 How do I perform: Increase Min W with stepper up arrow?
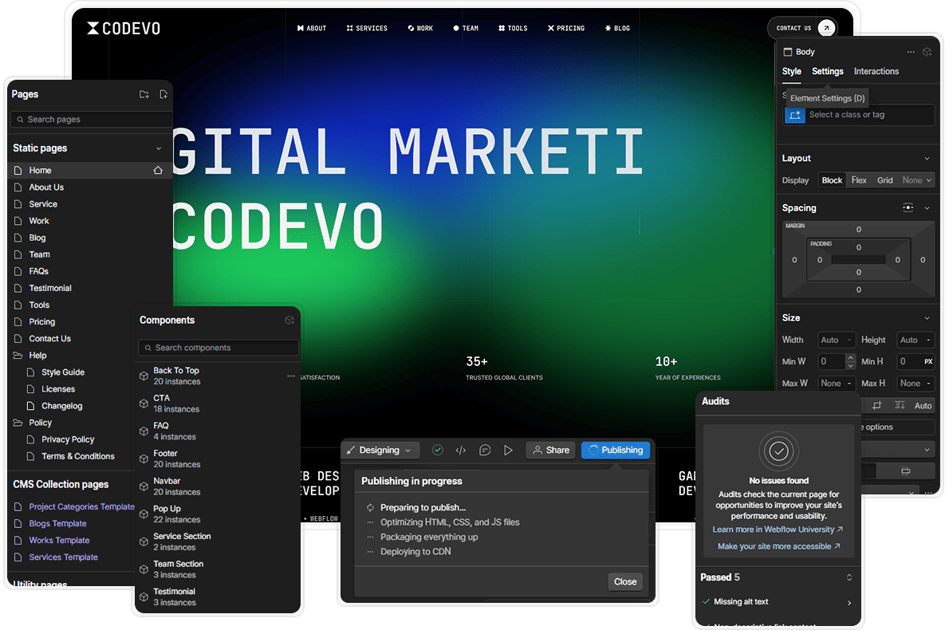850,358
